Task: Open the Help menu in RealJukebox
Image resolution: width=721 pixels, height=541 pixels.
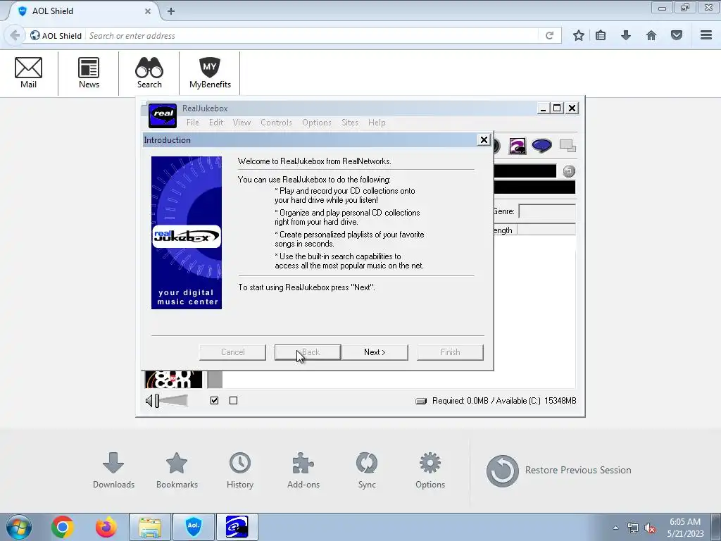Action: [377, 123]
